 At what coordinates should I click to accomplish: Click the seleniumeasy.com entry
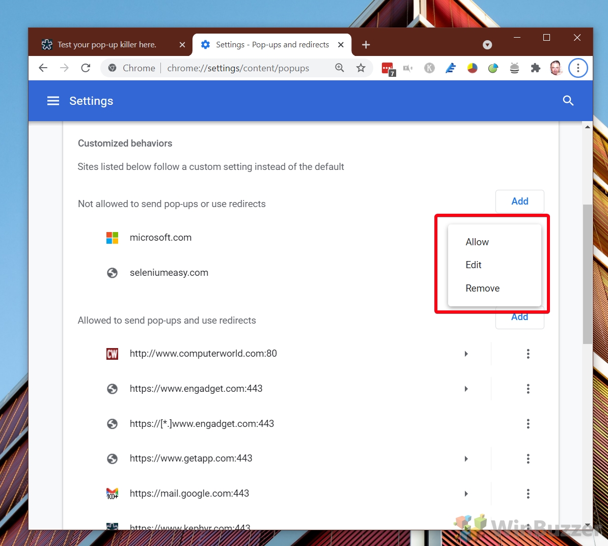(x=169, y=273)
